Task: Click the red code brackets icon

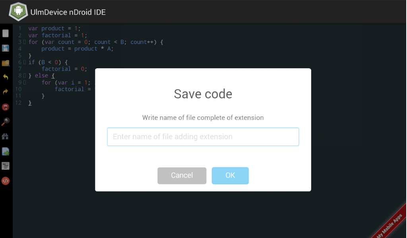Action: [x=6, y=181]
